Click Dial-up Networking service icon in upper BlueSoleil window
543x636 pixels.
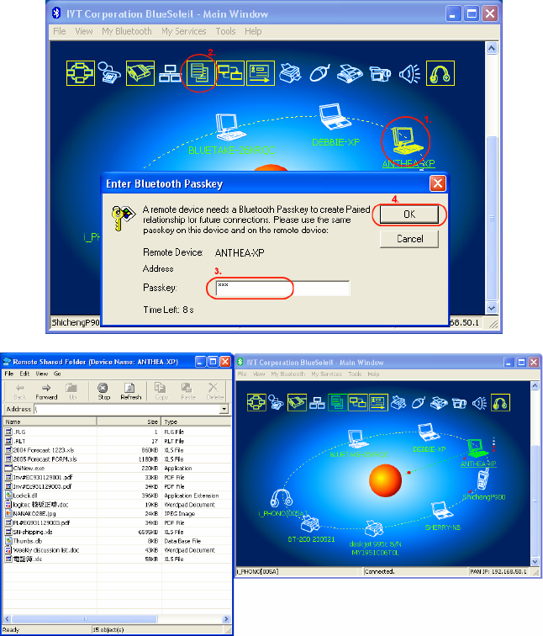pos(109,73)
